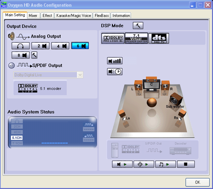The height and width of the screenshot is (189, 213).
Task: Click the S/PDIF-Out signal icon
Action: point(154,151)
